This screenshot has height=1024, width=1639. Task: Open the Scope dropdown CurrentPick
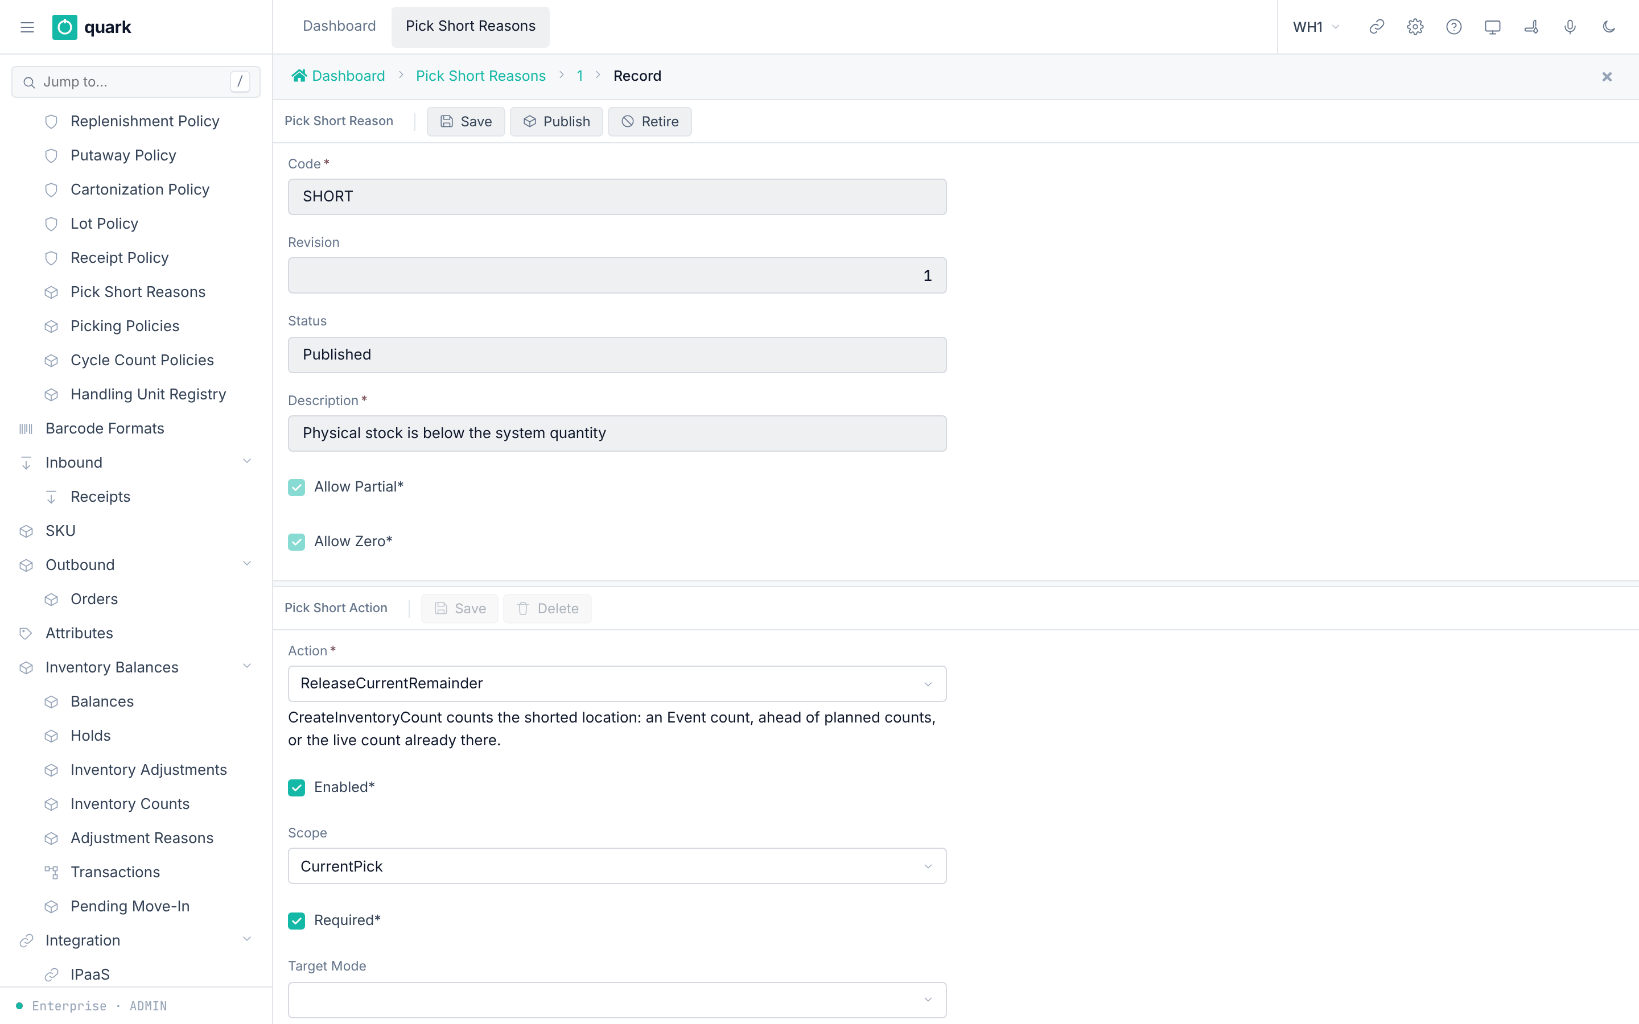(x=617, y=866)
